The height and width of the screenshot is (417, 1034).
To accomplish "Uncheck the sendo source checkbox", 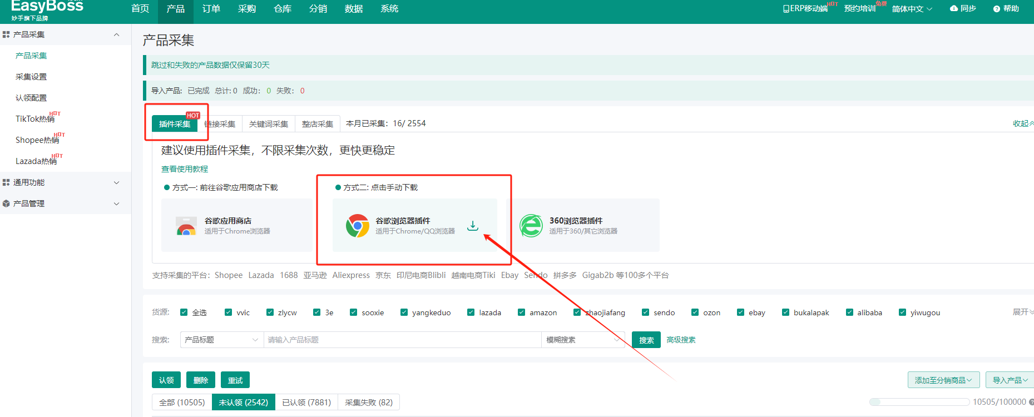I will click(645, 312).
